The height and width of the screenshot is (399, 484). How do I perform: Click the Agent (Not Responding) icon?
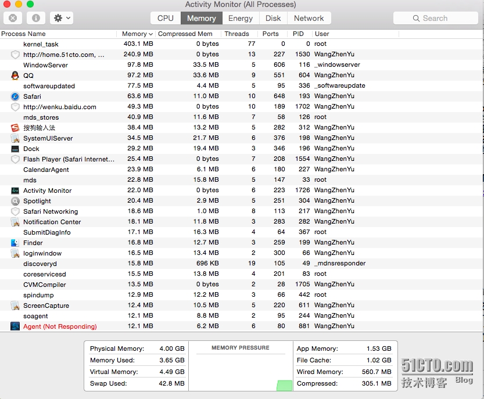click(15, 326)
